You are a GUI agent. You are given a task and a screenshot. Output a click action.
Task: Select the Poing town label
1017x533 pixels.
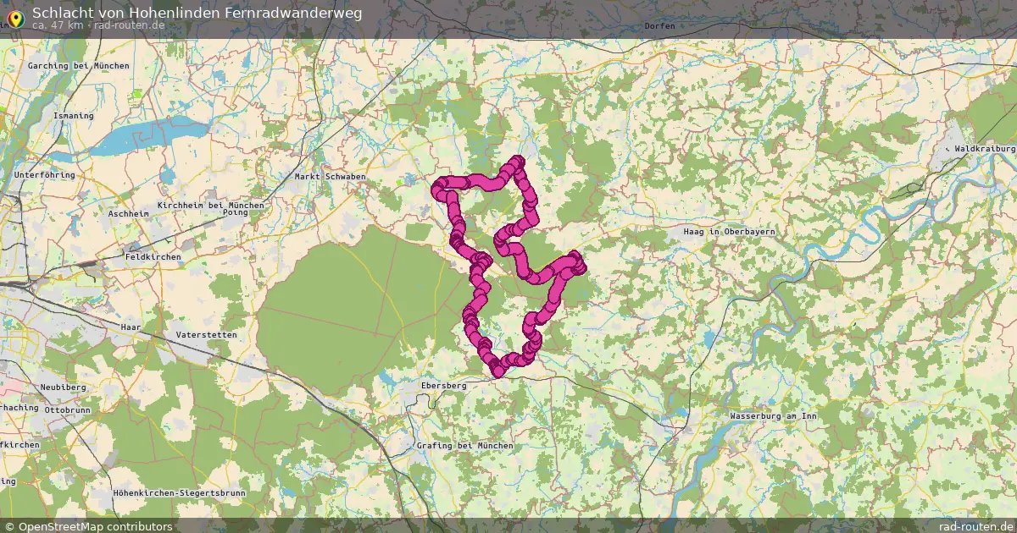[x=235, y=212]
